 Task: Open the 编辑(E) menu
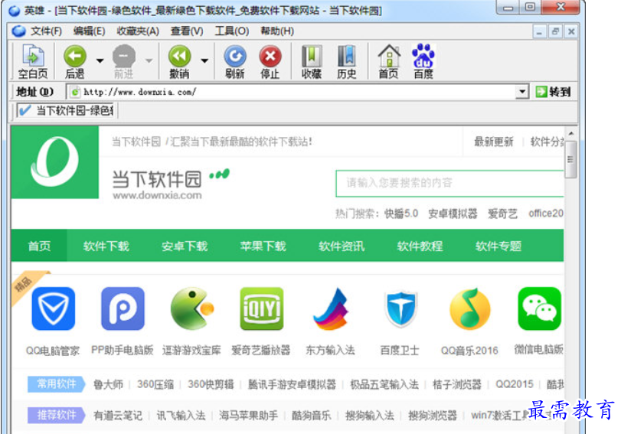[89, 31]
